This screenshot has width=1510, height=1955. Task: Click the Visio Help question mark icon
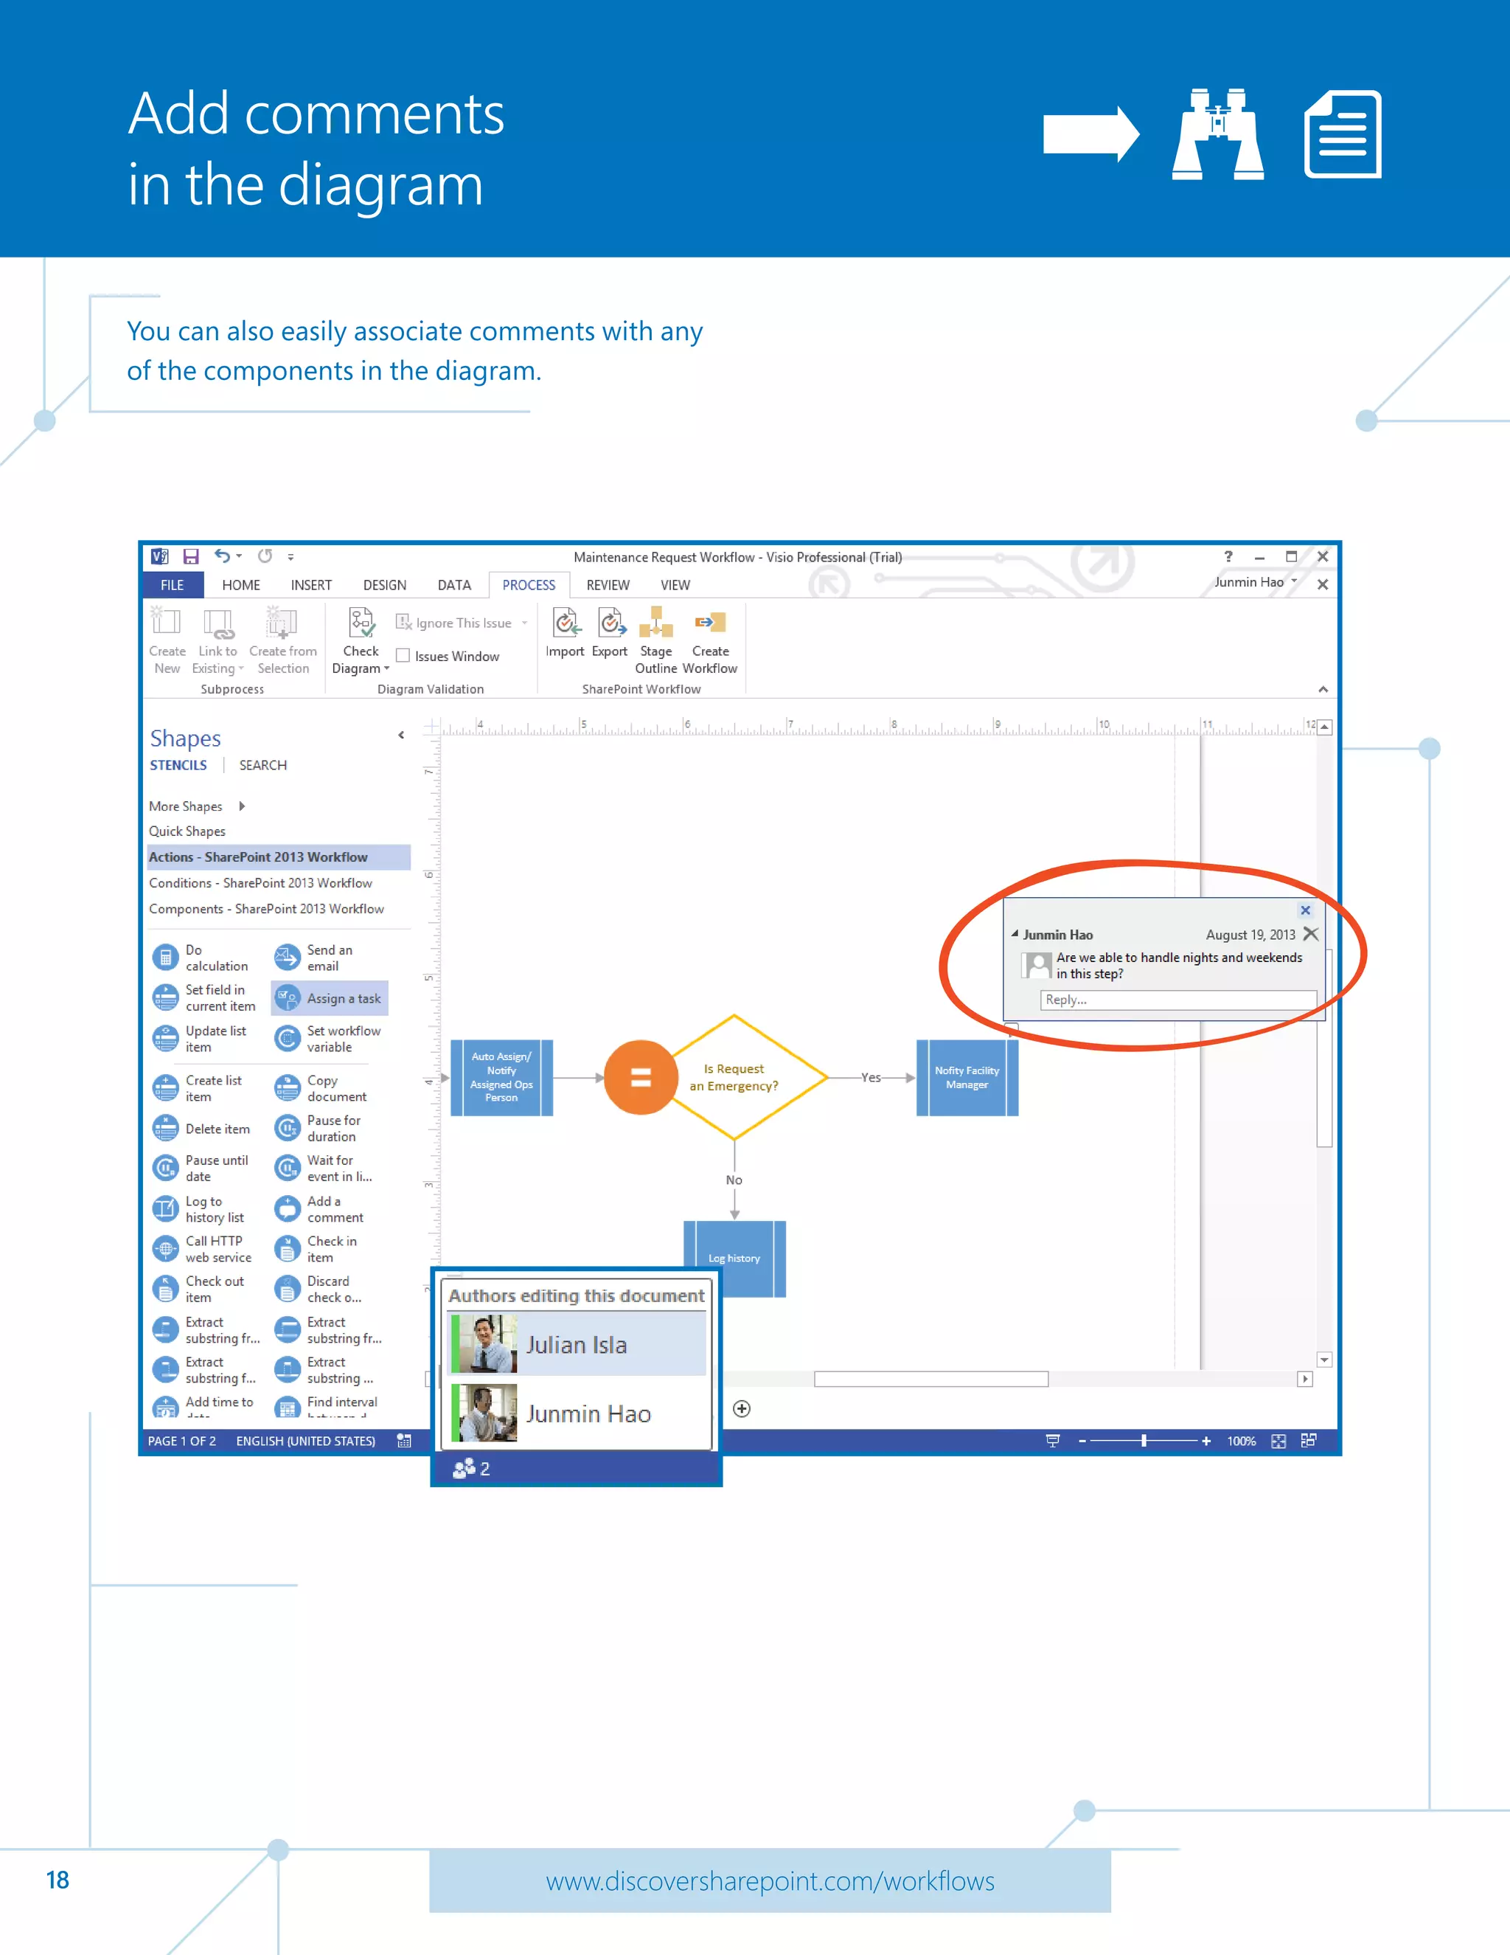[x=1228, y=556]
